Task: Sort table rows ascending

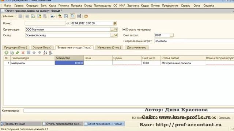Action: (45, 52)
